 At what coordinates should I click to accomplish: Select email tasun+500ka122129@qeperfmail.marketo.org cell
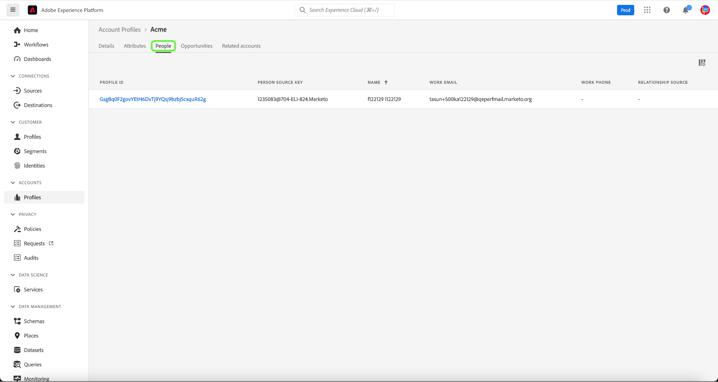click(x=481, y=99)
